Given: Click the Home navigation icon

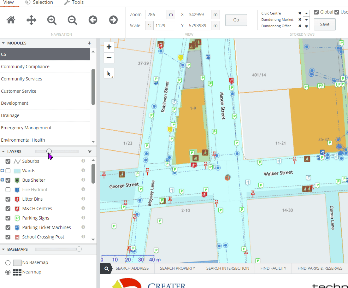Looking at the screenshot, I should 11,20.
